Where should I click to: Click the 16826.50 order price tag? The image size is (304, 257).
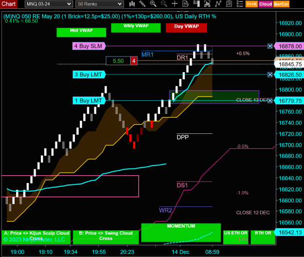[290, 74]
